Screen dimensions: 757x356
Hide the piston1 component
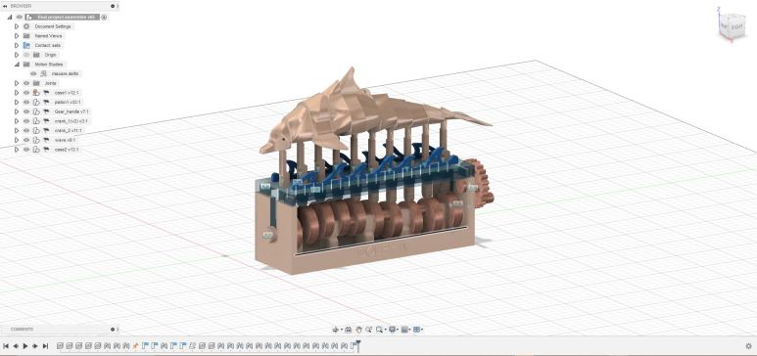point(26,103)
